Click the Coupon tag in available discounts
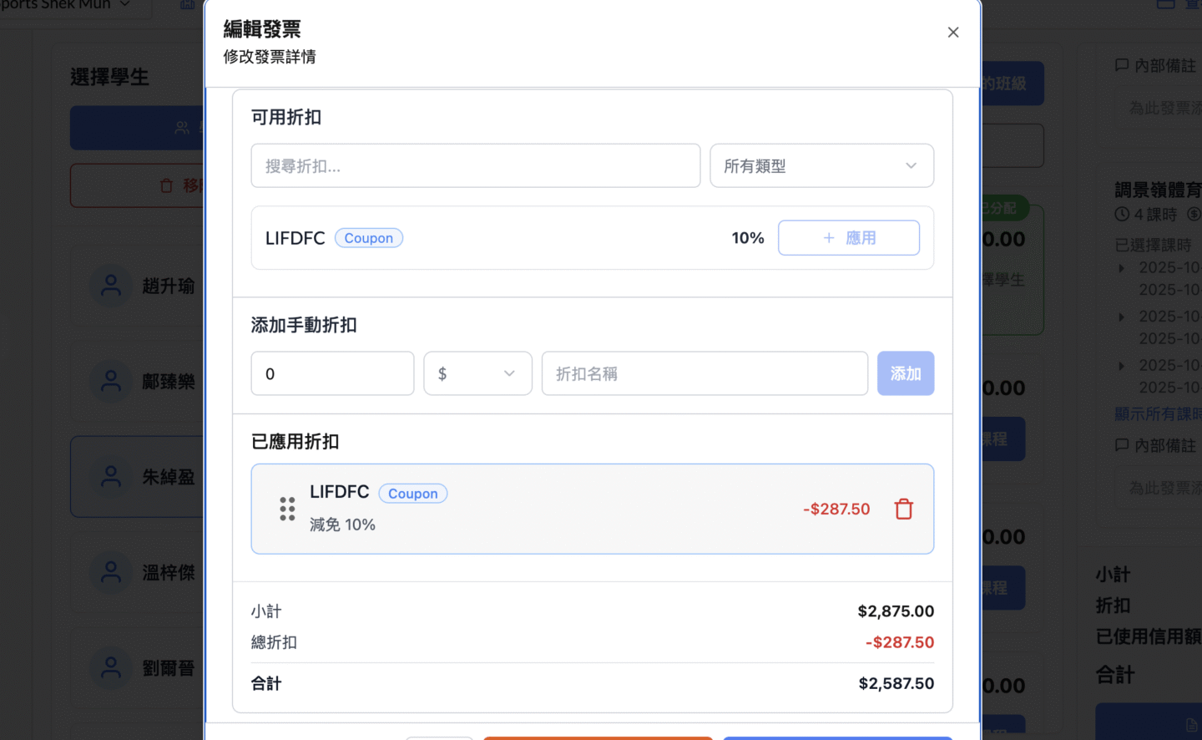 368,238
